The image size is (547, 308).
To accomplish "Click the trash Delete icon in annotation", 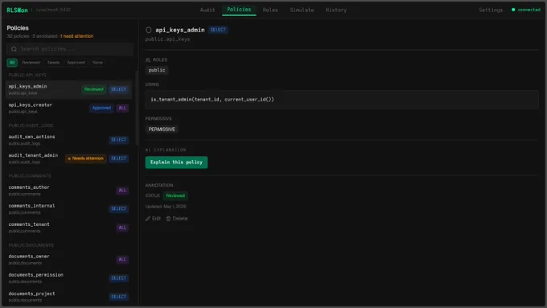I will point(168,219).
